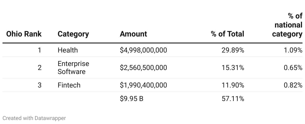Select the Fintech category cell
The width and height of the screenshot is (305, 124).
click(x=69, y=85)
